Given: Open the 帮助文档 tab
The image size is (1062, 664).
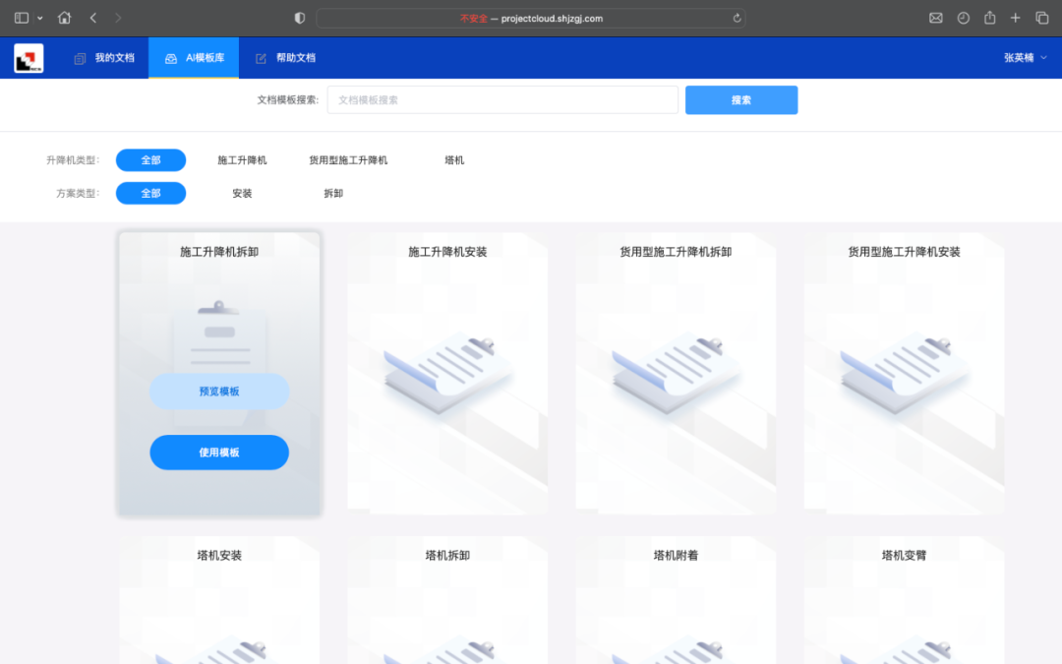Looking at the screenshot, I should [285, 58].
